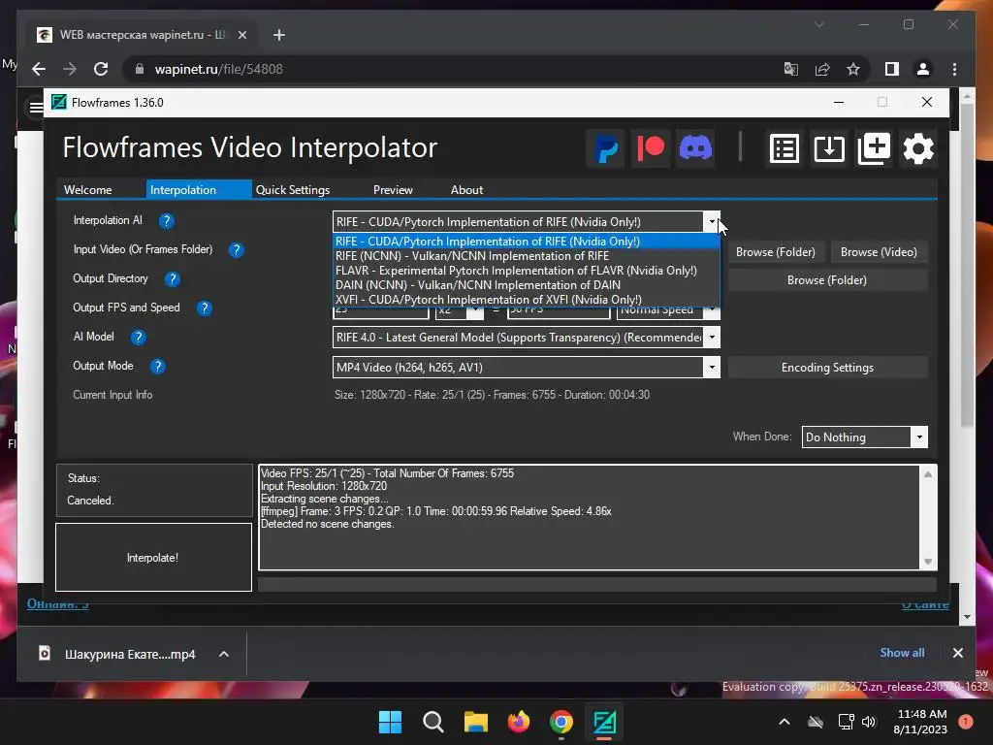Switch to Flowframes in taskbar
The height and width of the screenshot is (745, 993).
604,722
